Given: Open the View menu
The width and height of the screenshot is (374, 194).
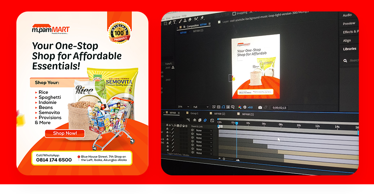Looking at the screenshot, I should point(168,19).
